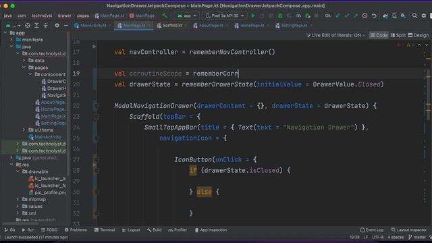Click expand all icon in project panel
The width and height of the screenshot is (432, 243).
pos(36,26)
